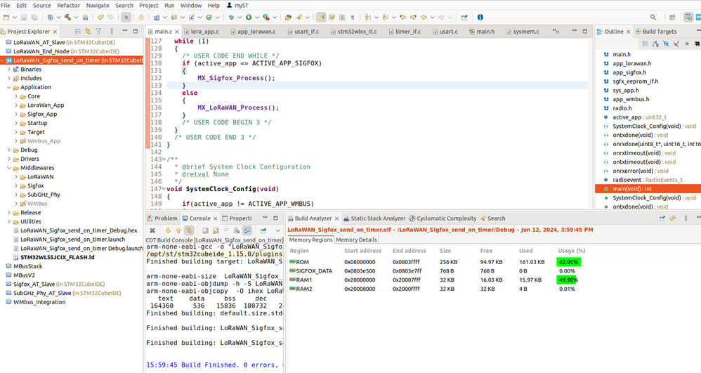Click Filter funnel icon in Project Explorer

coord(98,32)
